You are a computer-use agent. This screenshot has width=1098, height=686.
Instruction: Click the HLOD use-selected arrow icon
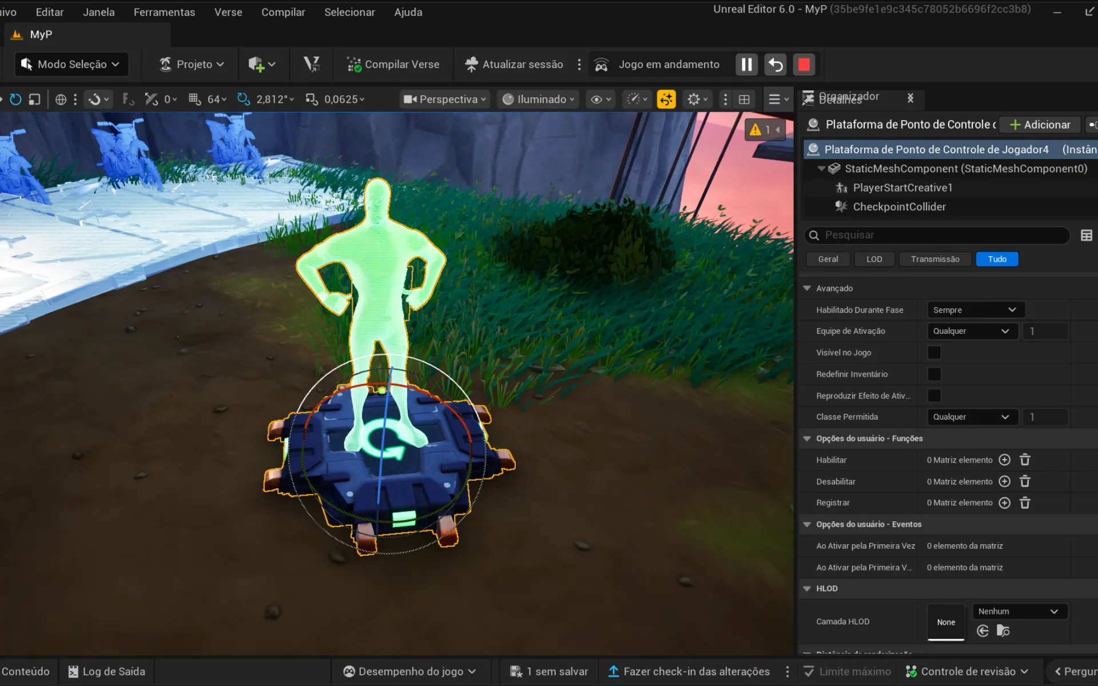coord(983,631)
